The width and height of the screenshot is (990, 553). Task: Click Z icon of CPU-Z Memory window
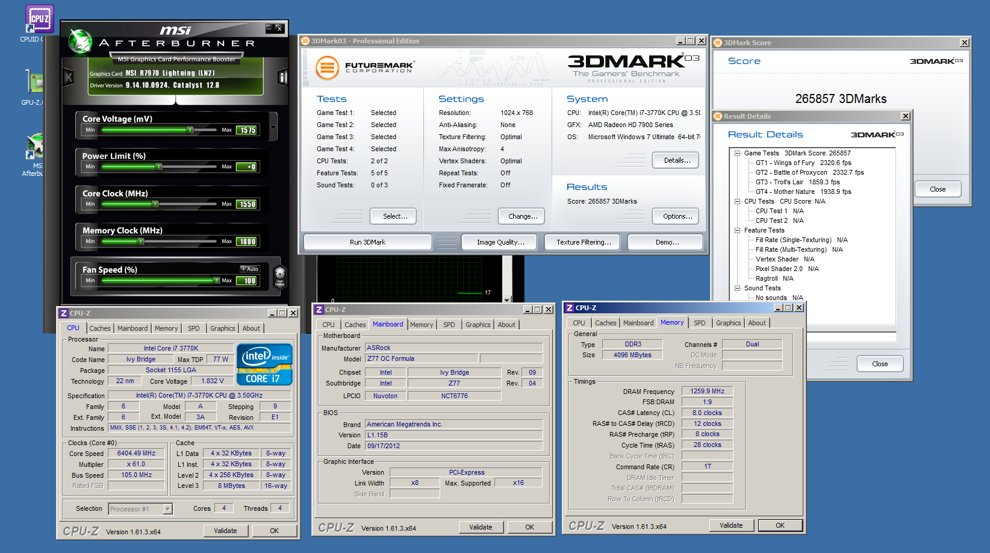[x=569, y=308]
